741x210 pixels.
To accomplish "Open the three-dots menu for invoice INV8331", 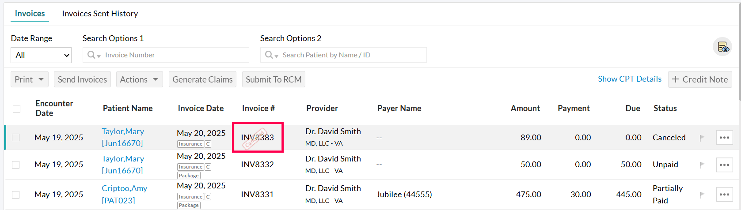I will pos(724,195).
